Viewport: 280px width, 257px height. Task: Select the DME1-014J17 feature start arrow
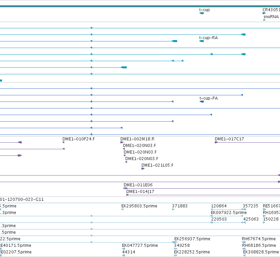(x=128, y=195)
